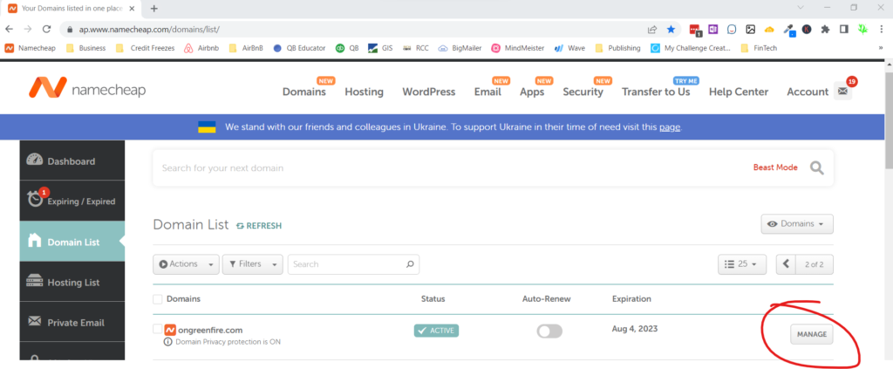
Task: Open the Domains menu
Action: (x=304, y=92)
